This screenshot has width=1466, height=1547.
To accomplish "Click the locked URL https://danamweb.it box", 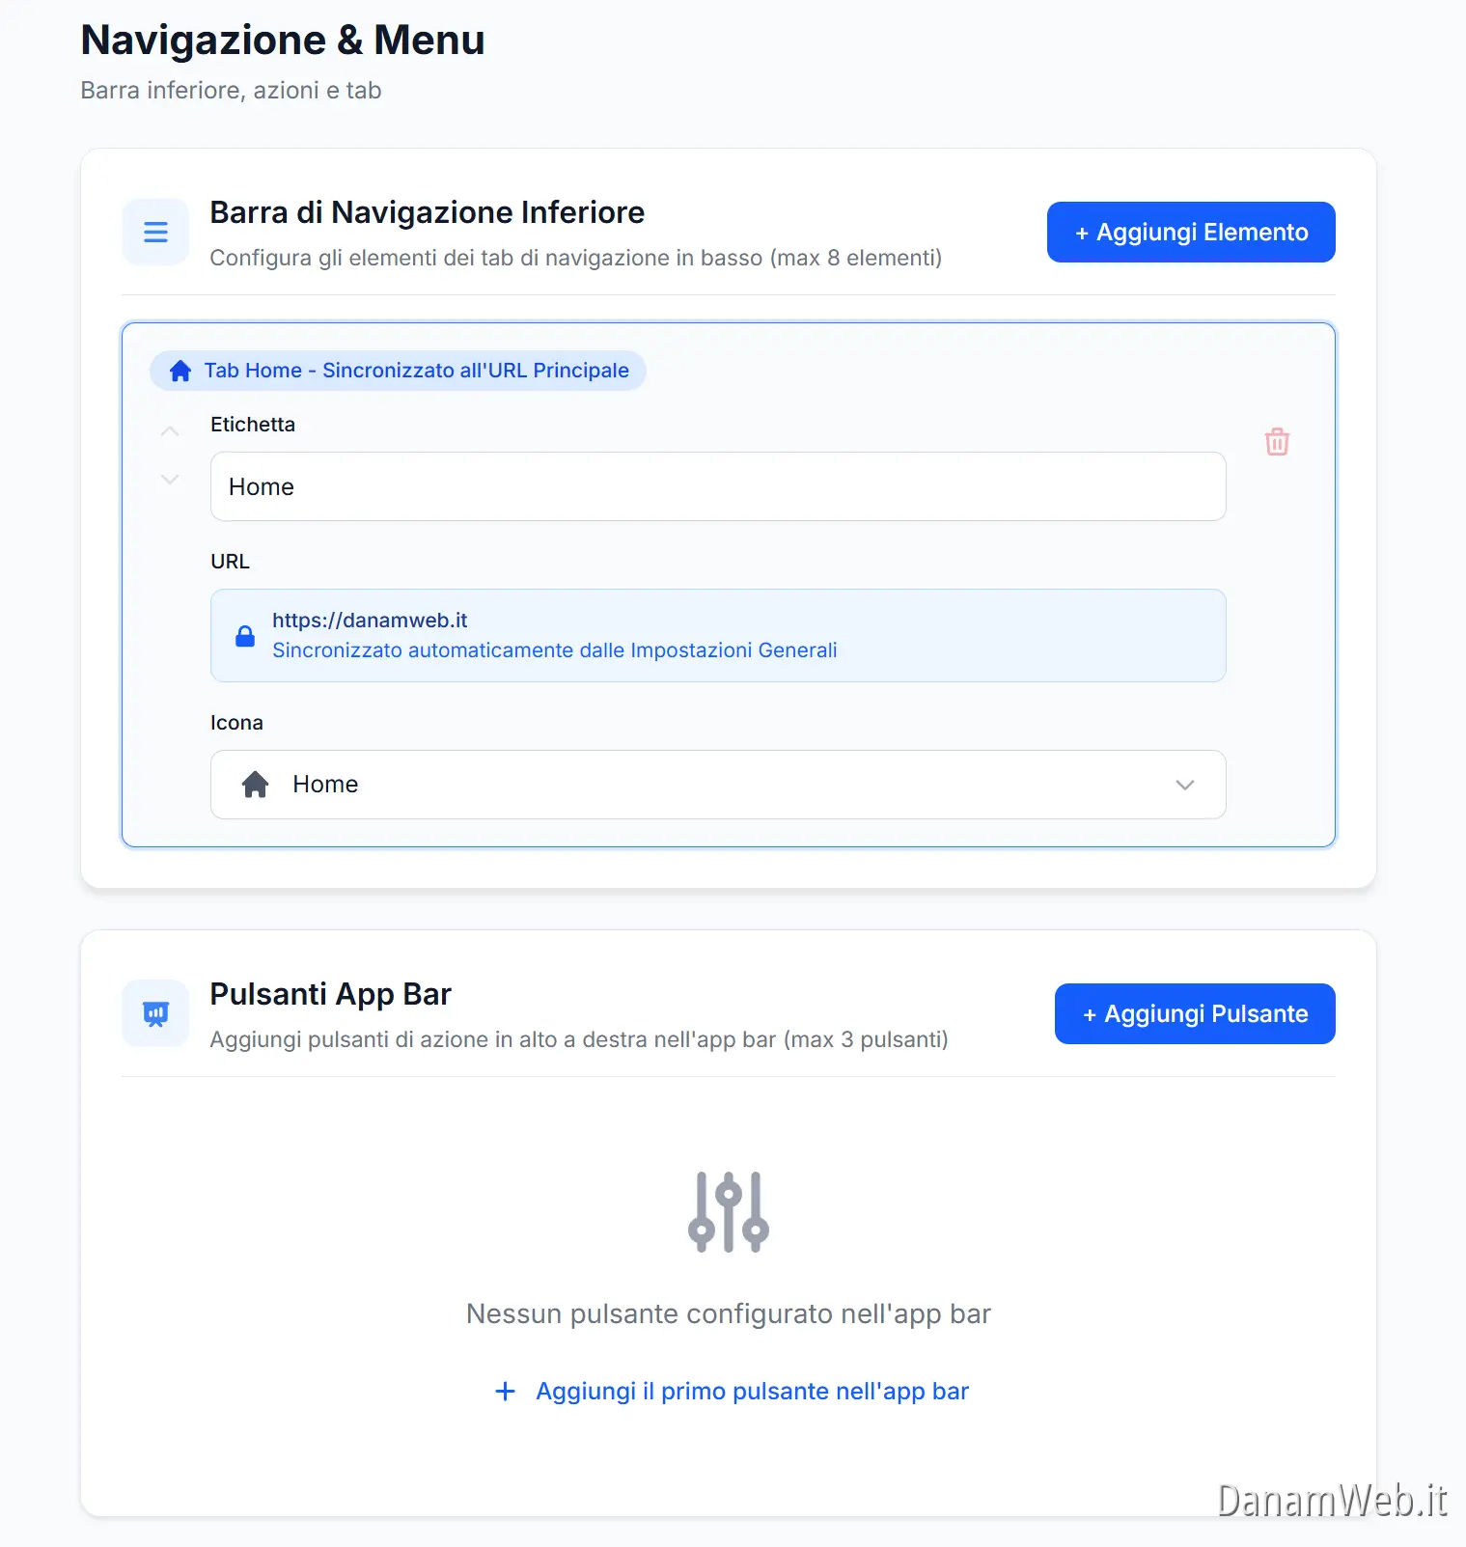I will click(717, 635).
